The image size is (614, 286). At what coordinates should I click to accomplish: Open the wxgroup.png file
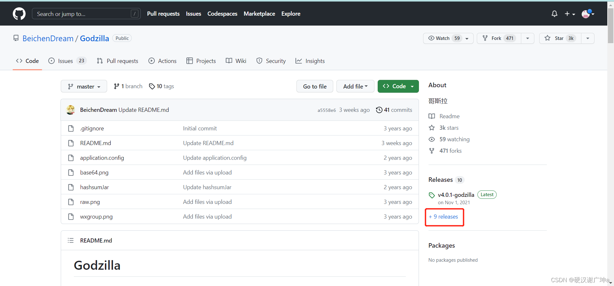pos(96,217)
